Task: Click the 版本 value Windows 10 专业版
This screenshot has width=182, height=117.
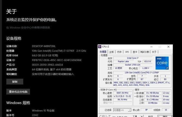Action: tap(43, 111)
